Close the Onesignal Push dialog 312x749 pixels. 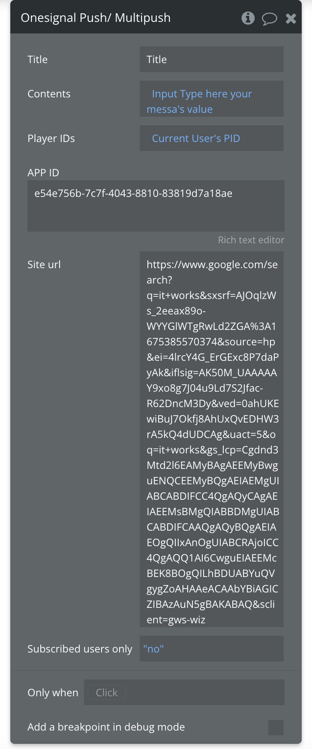coord(291,18)
